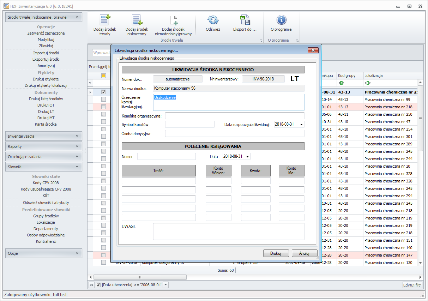The image size is (428, 301).
Task: Click the horizontal scrollbar thumb under the table
Action: pos(140,277)
